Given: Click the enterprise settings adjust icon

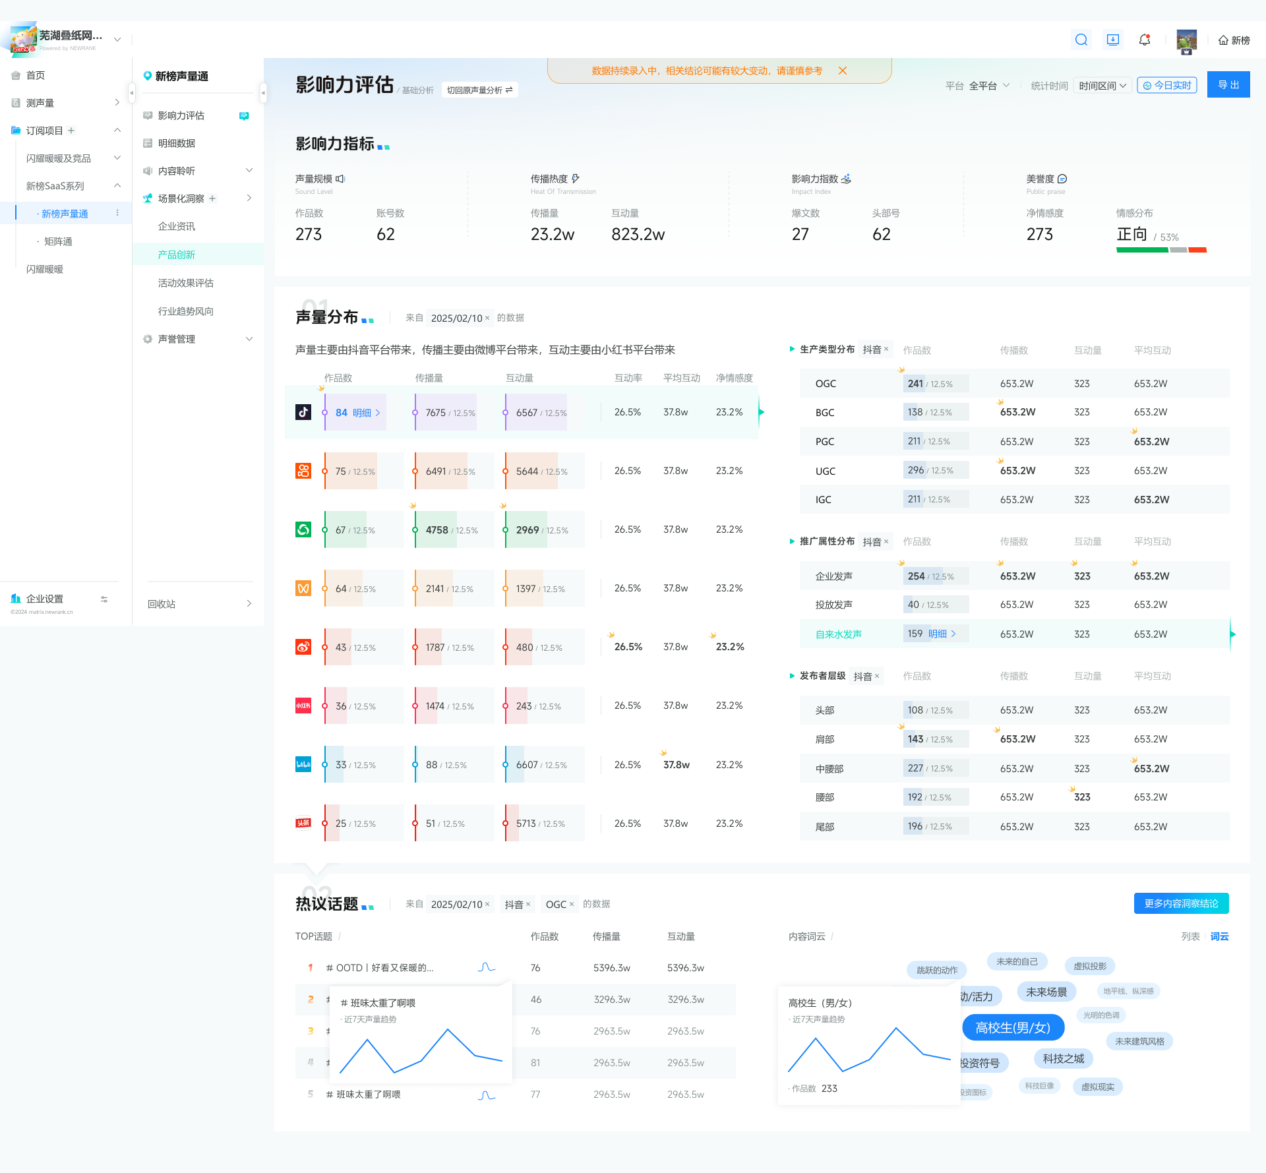Looking at the screenshot, I should coord(104,599).
